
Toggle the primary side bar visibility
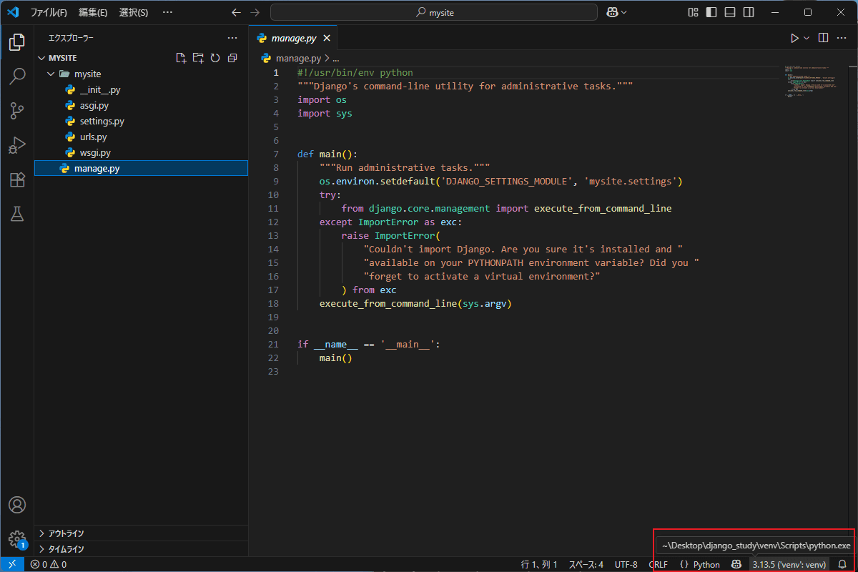[711, 12]
